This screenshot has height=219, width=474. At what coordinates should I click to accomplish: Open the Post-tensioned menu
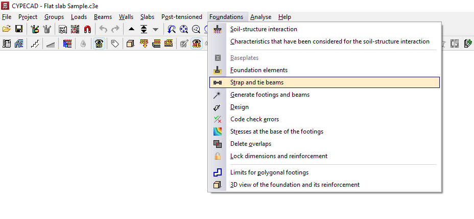[182, 17]
